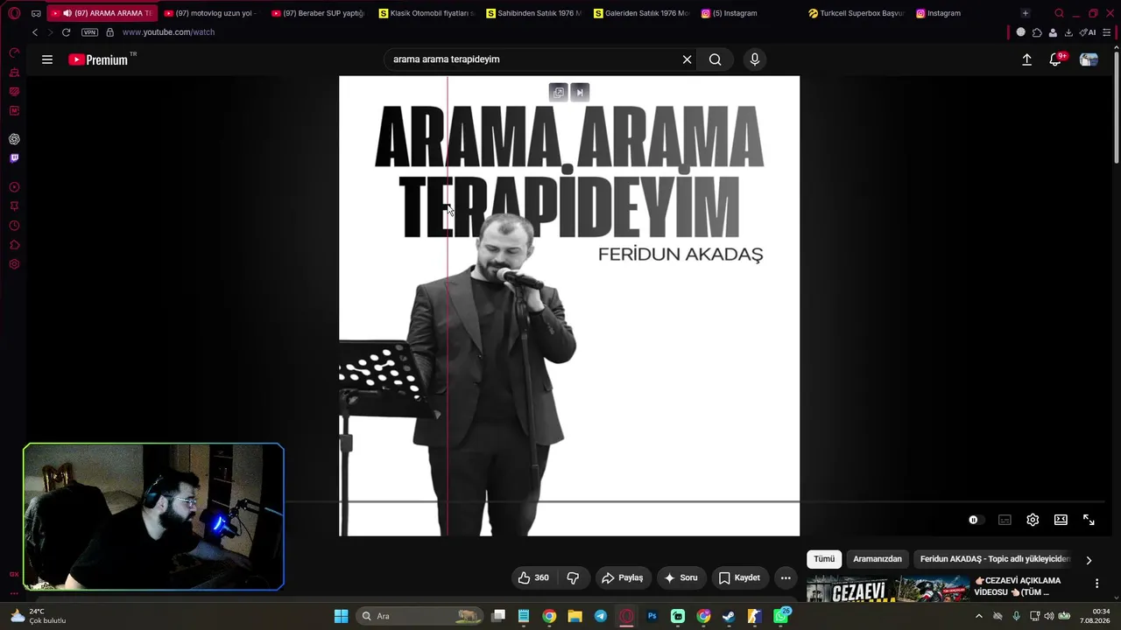Viewport: 1121px width, 630px height.
Task: Open Photoshop from the taskbar
Action: 652,616
